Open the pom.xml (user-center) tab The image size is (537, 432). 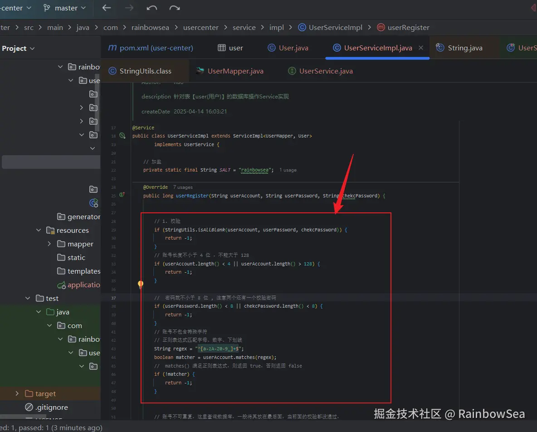point(151,48)
